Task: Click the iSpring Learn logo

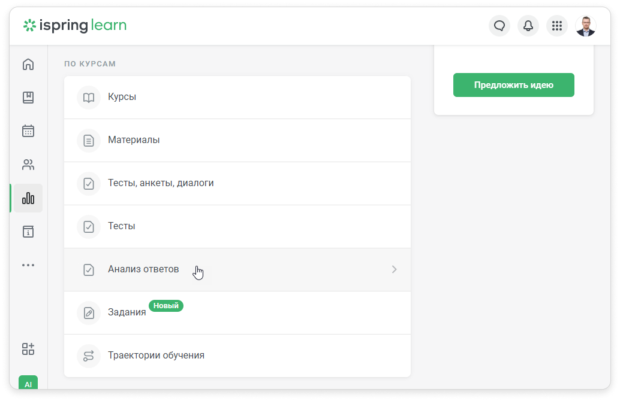Action: click(75, 25)
